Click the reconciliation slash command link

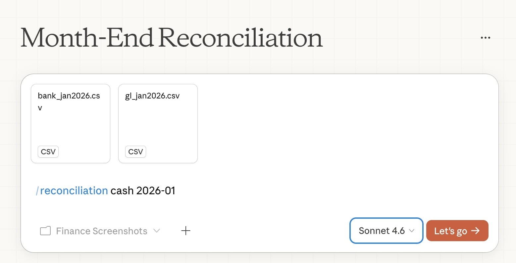tap(74, 190)
